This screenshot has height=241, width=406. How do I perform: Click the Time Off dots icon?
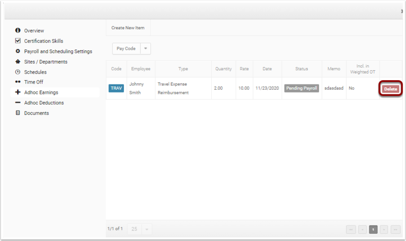point(18,82)
